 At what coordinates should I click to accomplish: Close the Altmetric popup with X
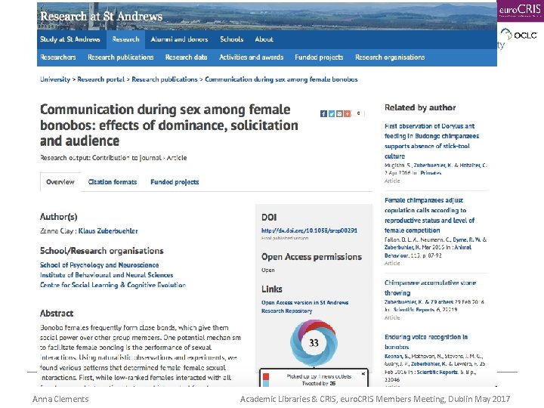pyautogui.click(x=363, y=374)
